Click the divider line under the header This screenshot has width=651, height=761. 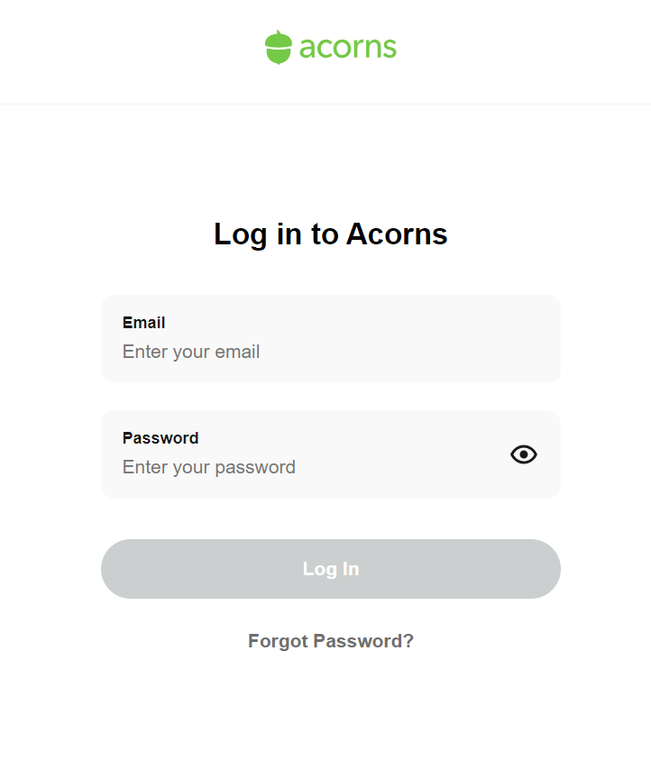coord(325,104)
